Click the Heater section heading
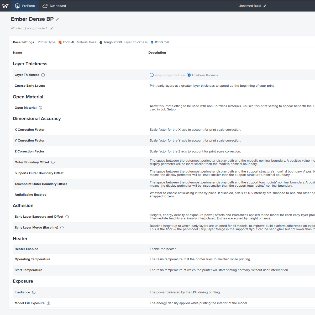The height and width of the screenshot is (315, 315). [20, 239]
